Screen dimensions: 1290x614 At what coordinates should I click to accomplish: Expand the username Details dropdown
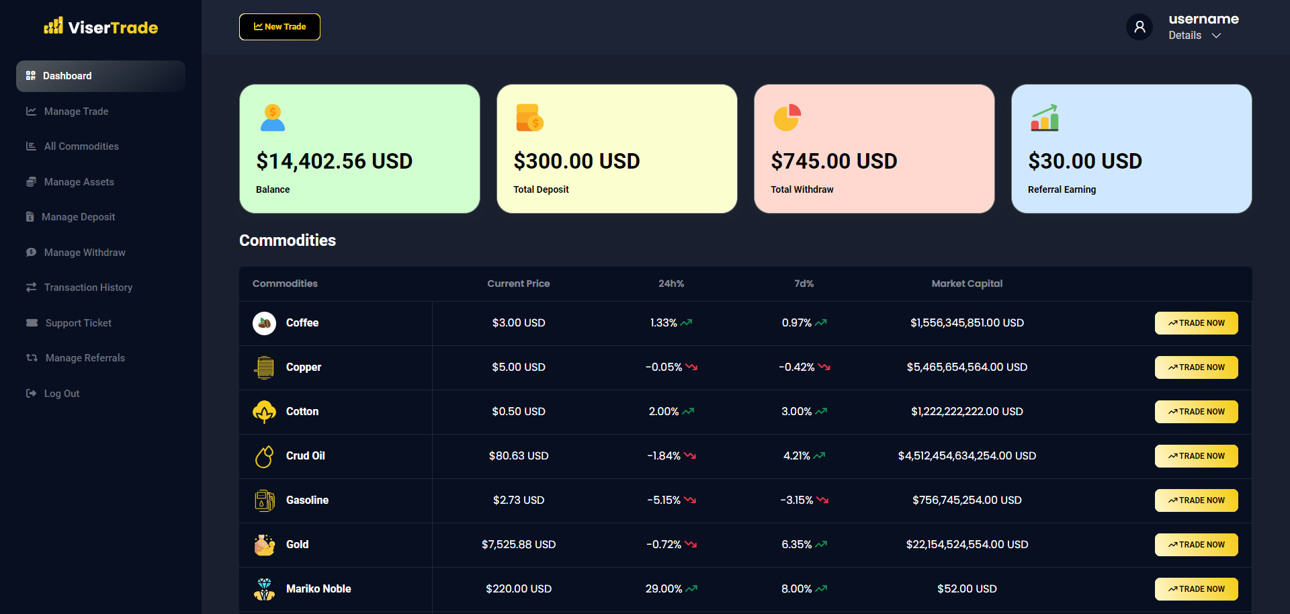tap(1195, 36)
